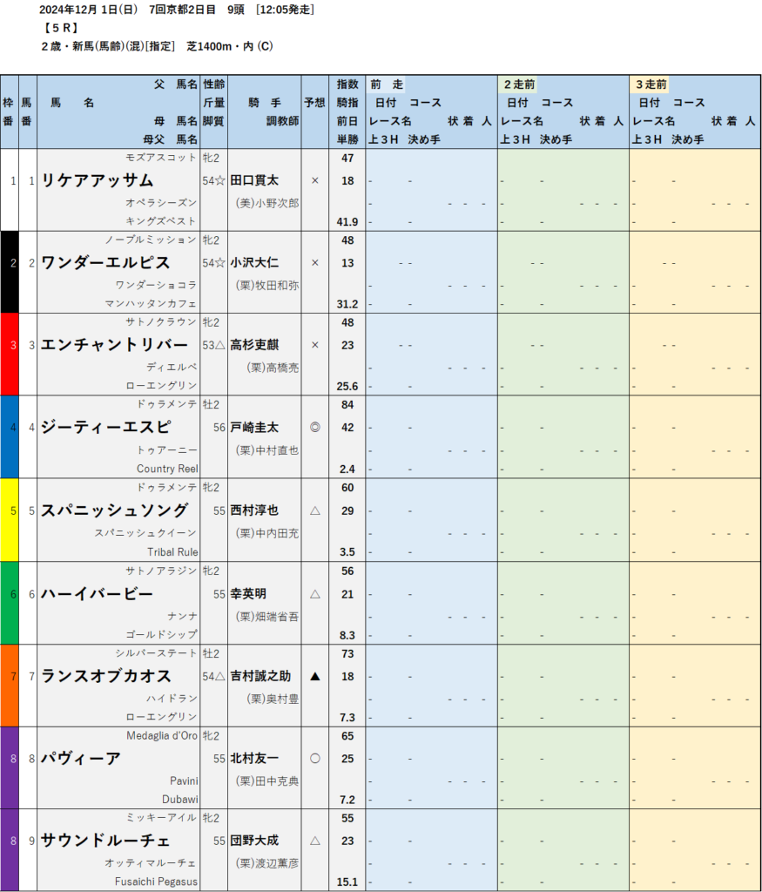Image resolution: width=762 pixels, height=892 pixels.
Task: Select horse name ランスオブカオス
Action: [x=105, y=676]
